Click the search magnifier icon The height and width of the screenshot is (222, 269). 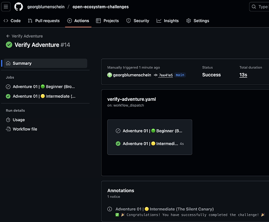pos(254,7)
